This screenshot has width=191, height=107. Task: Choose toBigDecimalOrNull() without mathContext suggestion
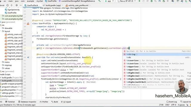[x=157, y=79]
